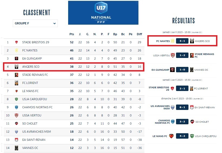Click the Le Mans FC crest in standings
This screenshot has height=153, width=222.
(x=16, y=91)
